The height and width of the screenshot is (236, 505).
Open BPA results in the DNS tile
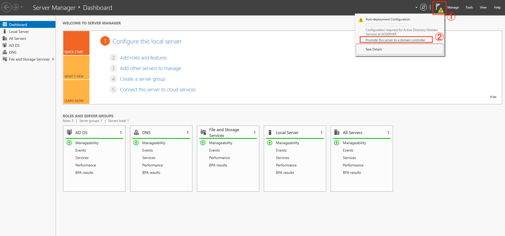[151, 173]
